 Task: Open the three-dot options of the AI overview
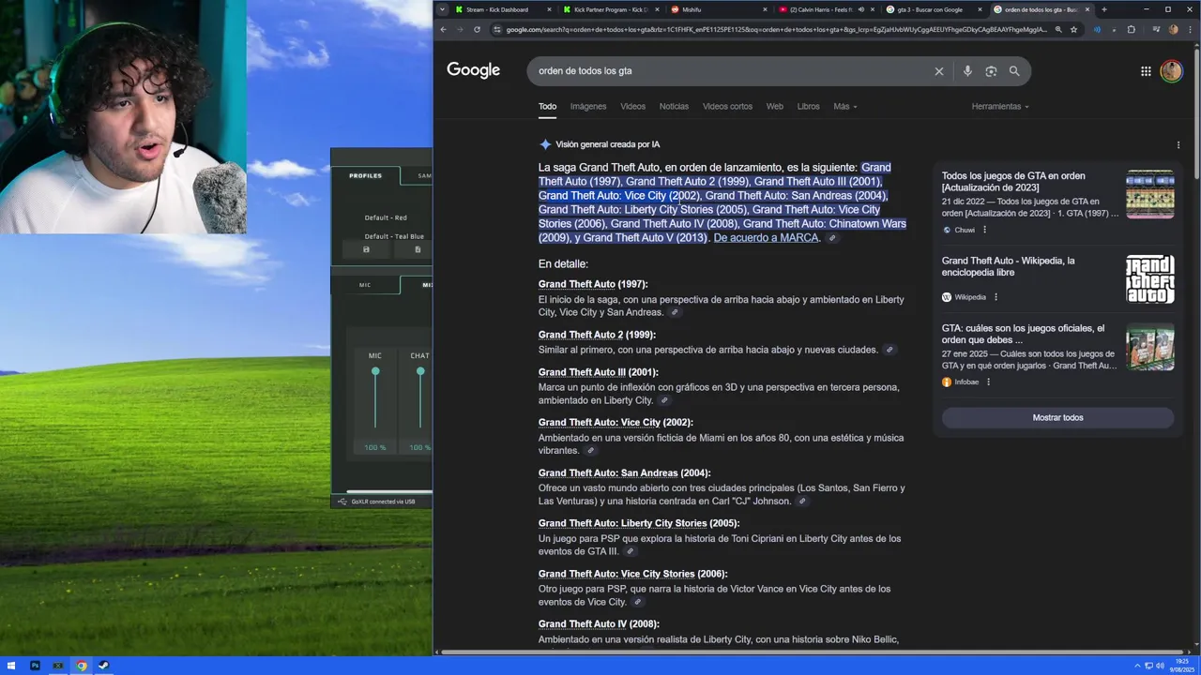pos(1178,145)
